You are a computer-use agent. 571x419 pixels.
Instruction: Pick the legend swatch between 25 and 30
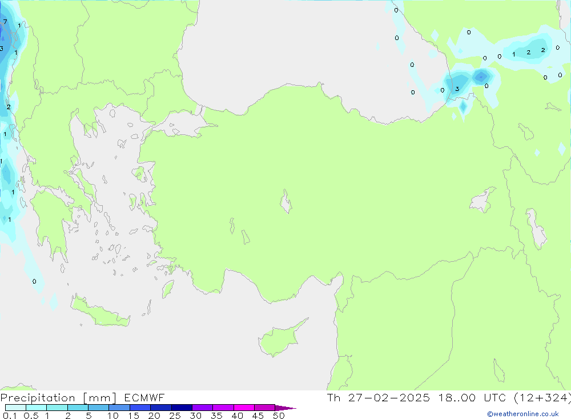[182, 408]
